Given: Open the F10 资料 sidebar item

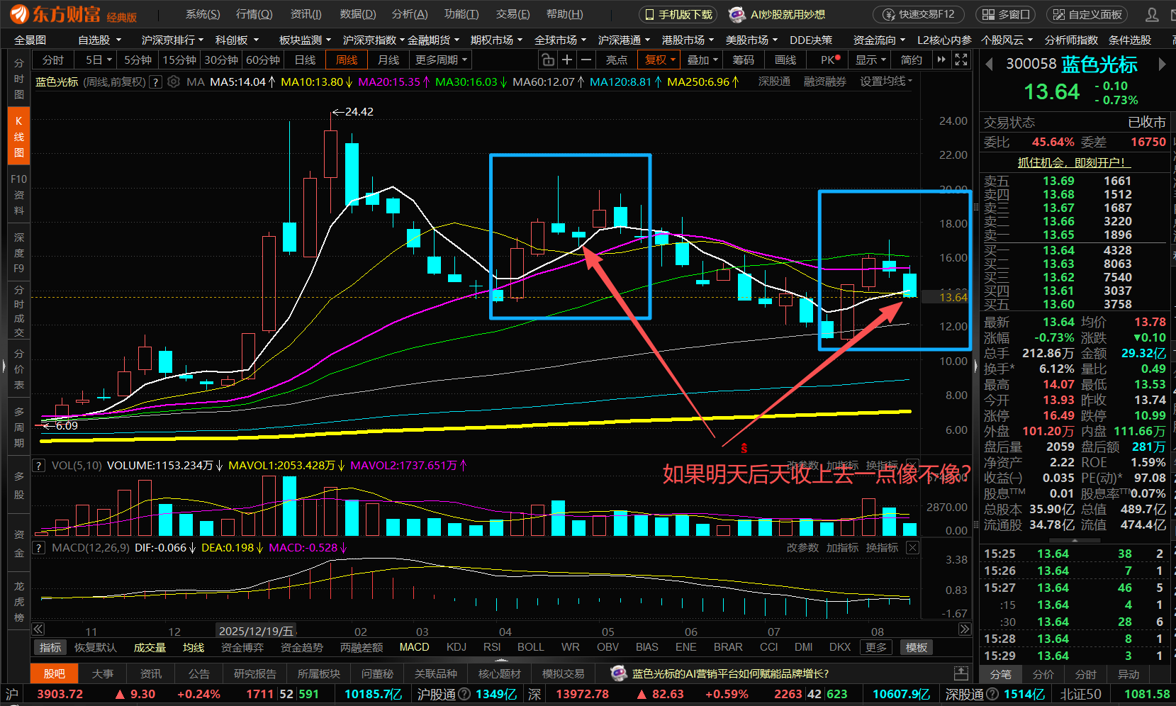Looking at the screenshot, I should point(19,195).
